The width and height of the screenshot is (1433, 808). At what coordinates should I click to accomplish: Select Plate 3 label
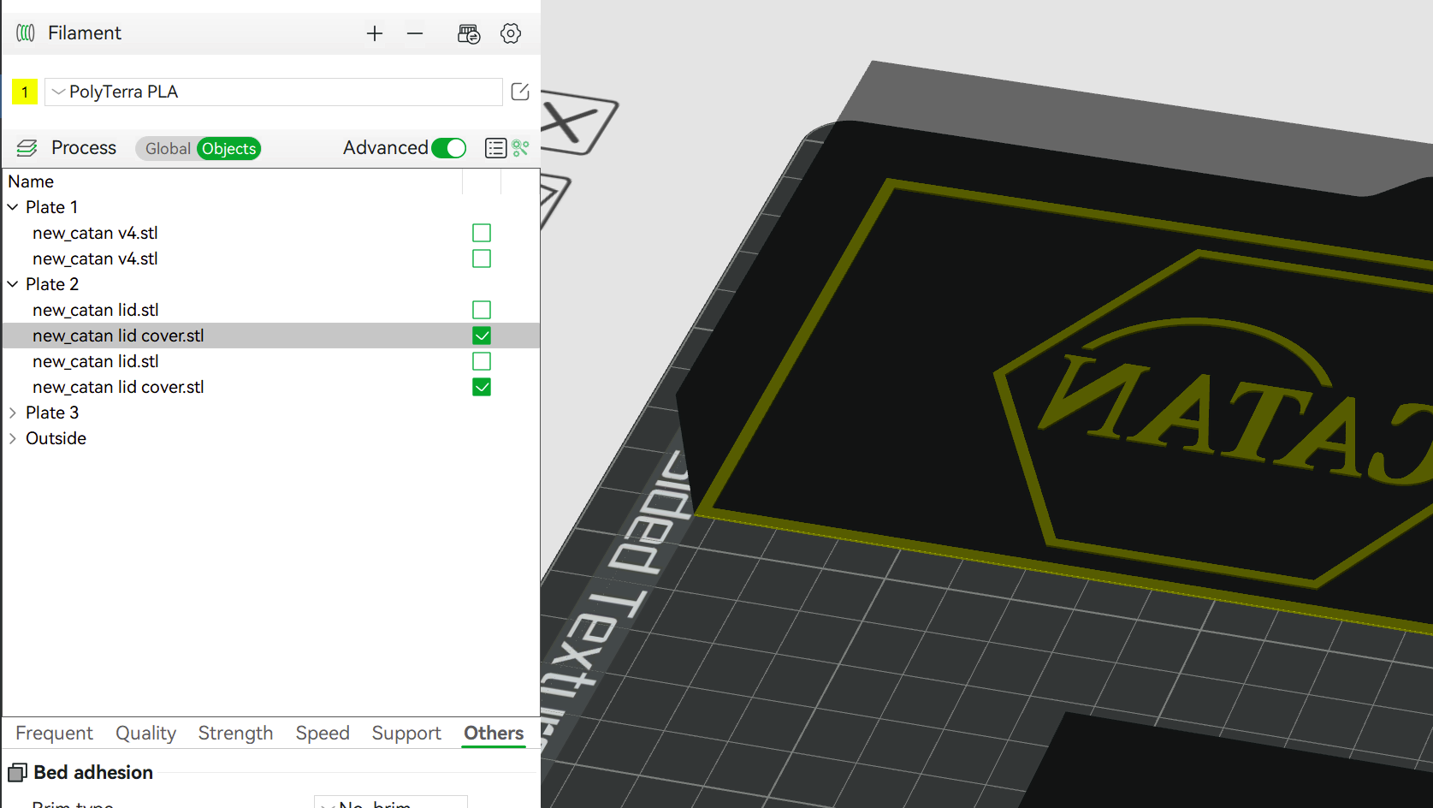click(x=52, y=413)
